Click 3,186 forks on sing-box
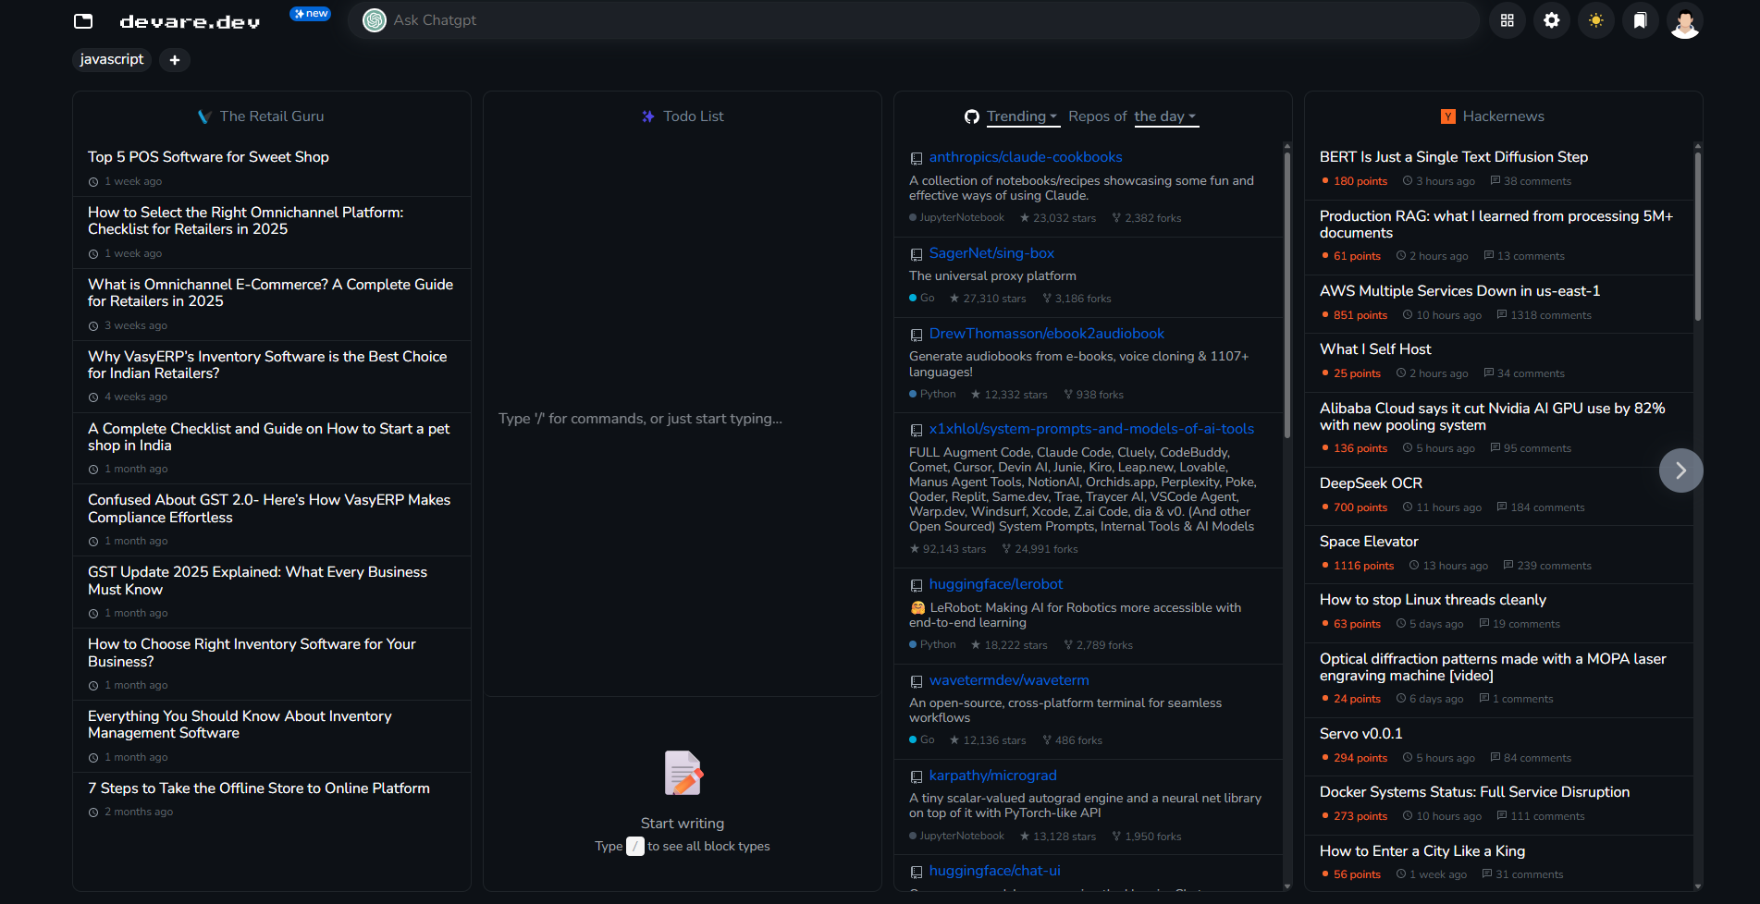The image size is (1760, 904). (x=1077, y=299)
